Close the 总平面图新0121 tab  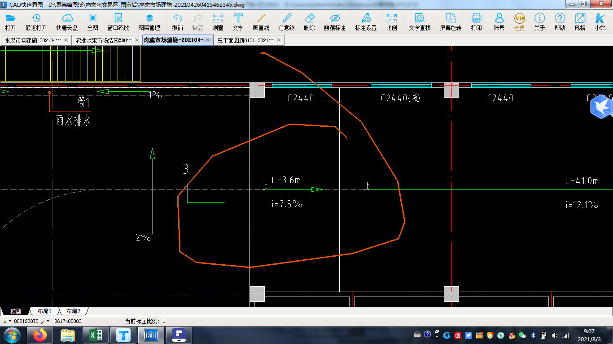pos(279,40)
